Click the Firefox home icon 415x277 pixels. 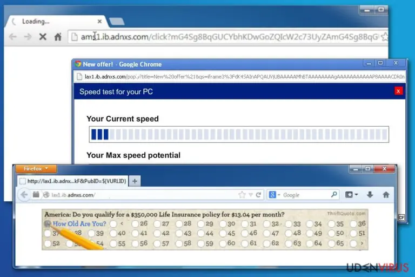click(386, 195)
